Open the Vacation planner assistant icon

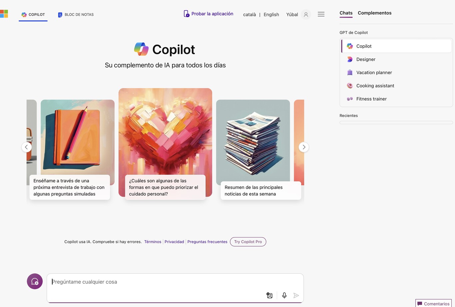pyautogui.click(x=350, y=73)
